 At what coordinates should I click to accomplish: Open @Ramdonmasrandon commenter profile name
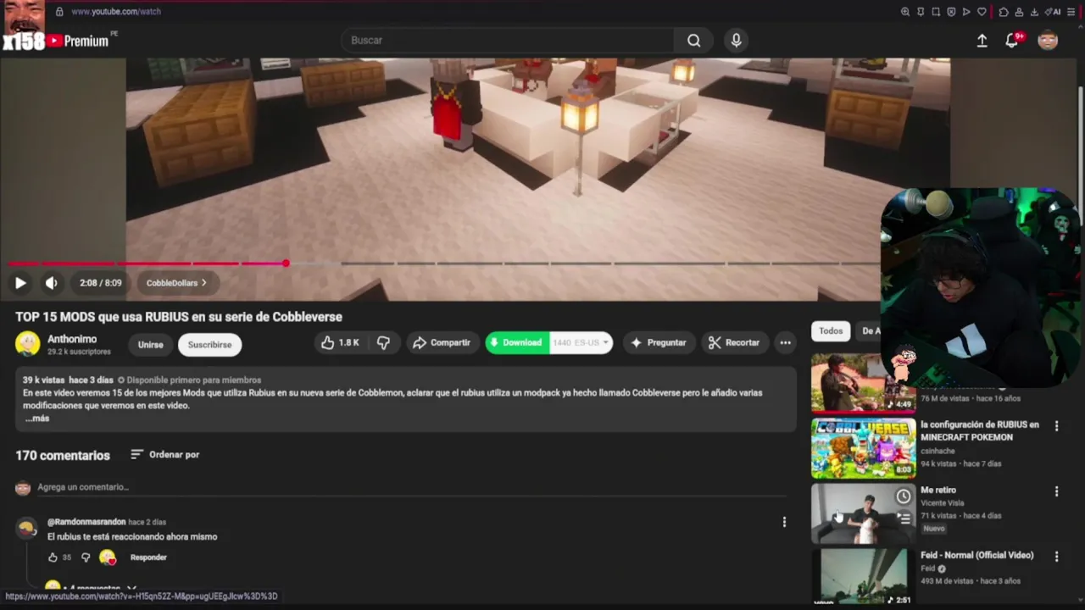[x=86, y=522]
